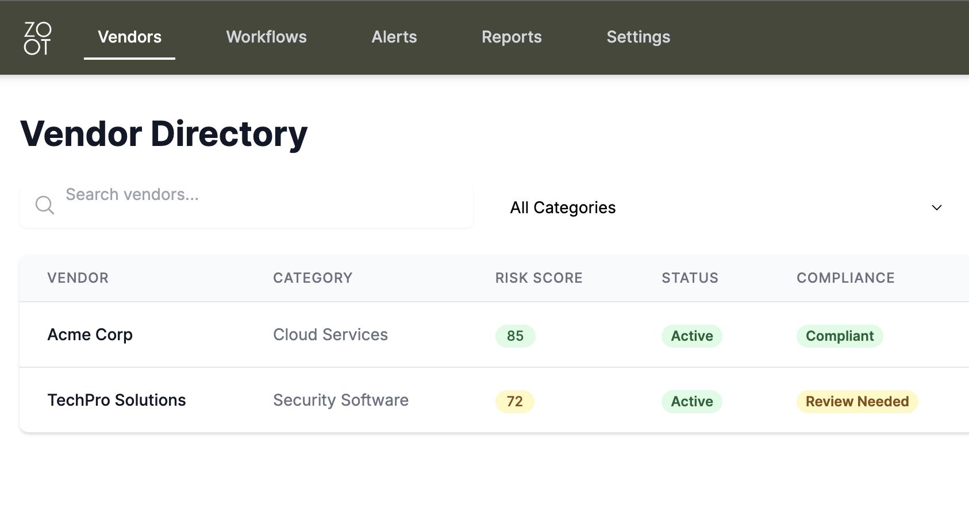Click the ZOOT logo icon
The image size is (969, 531).
37,38
